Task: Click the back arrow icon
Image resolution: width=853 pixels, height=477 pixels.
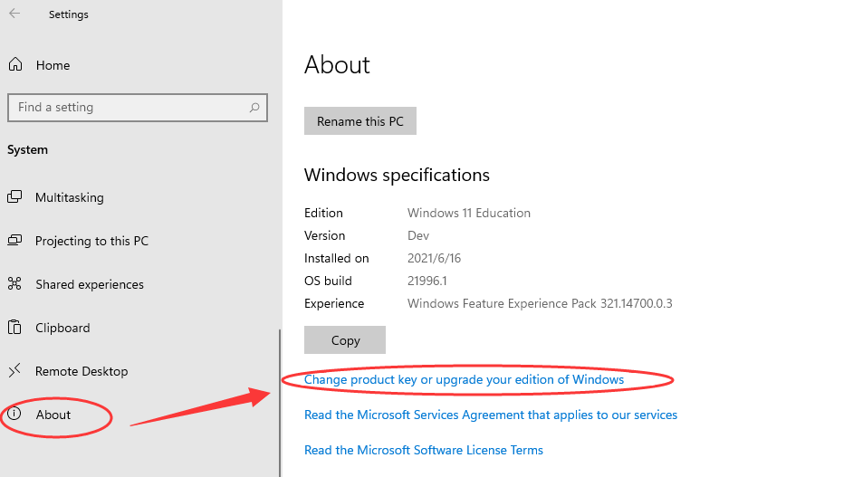Action: (14, 14)
